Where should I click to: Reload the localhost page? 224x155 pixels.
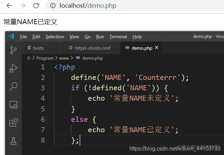pos(36,6)
